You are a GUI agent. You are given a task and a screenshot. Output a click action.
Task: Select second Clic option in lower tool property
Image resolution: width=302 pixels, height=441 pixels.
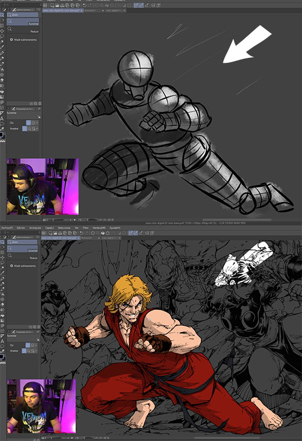pyautogui.click(x=32, y=345)
